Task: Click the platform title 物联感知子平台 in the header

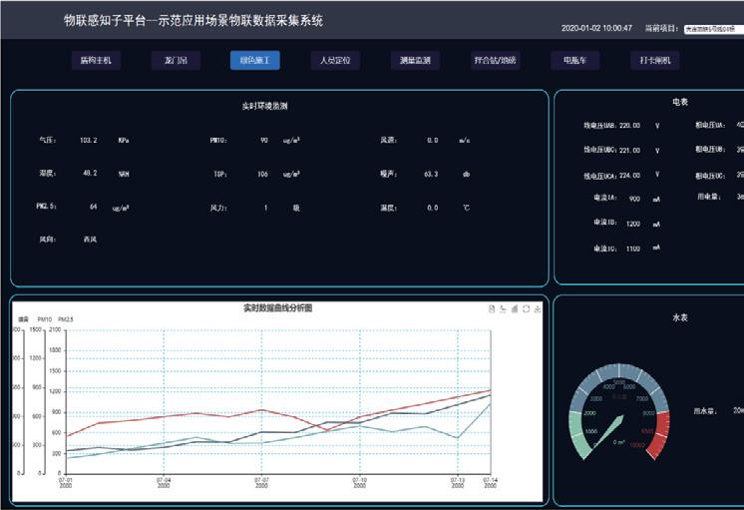Action: point(105,20)
